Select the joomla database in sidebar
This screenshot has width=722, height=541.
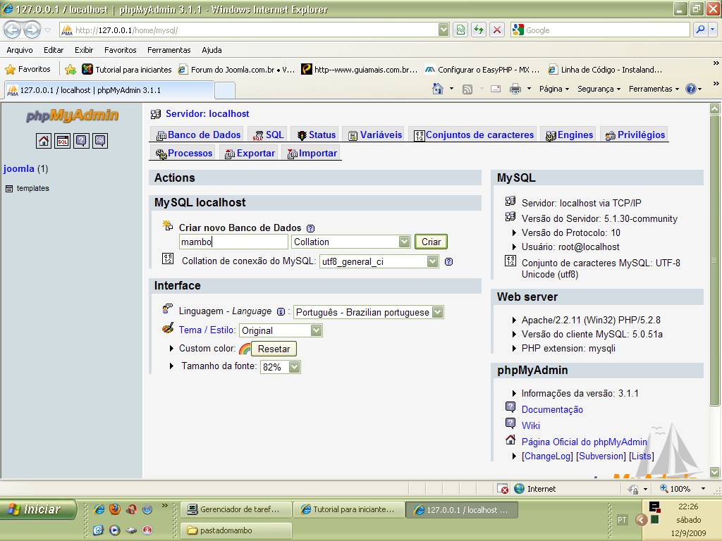point(19,168)
